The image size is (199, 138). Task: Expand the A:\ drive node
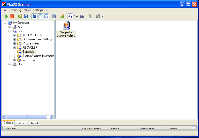(10, 27)
